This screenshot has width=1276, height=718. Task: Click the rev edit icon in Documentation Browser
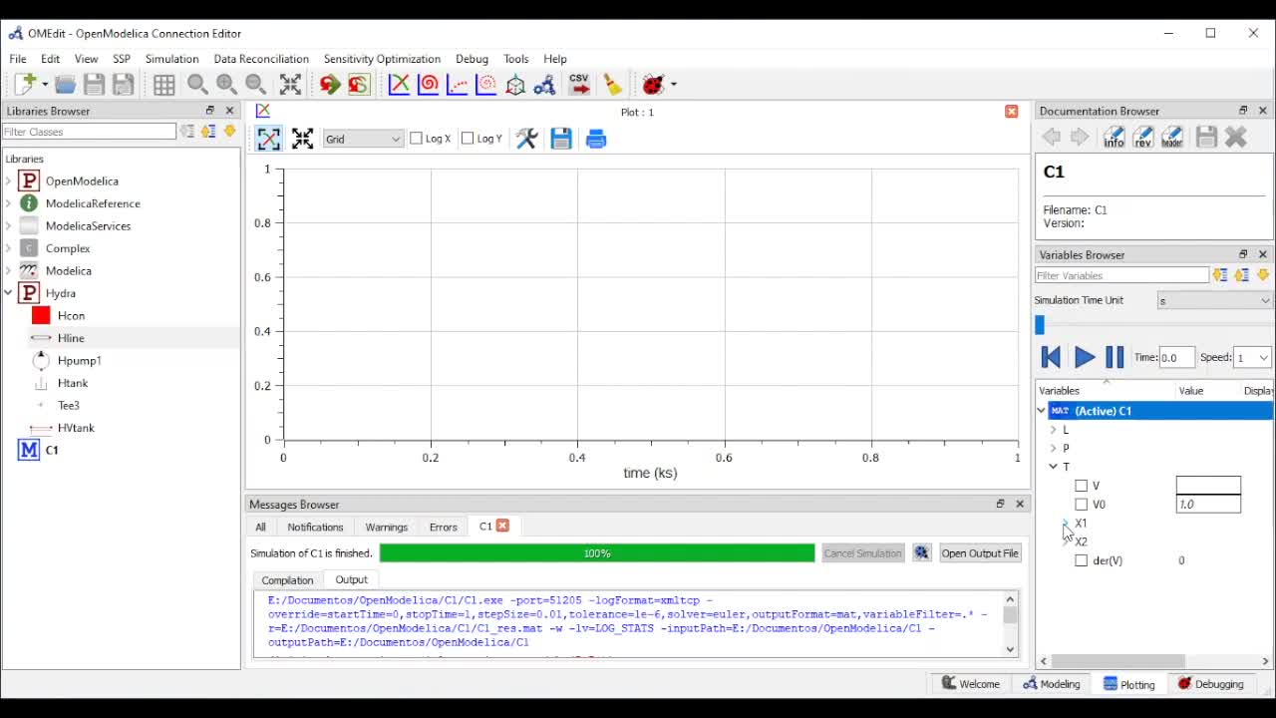point(1142,138)
